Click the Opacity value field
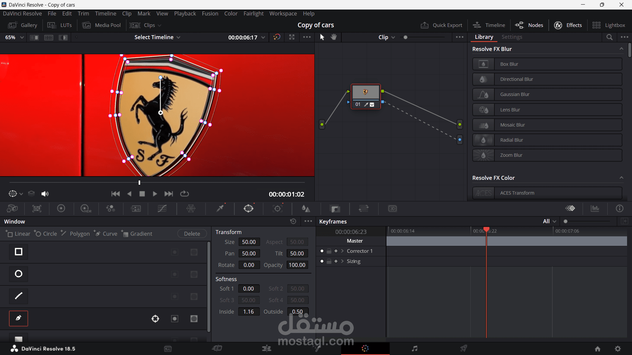The image size is (632, 355). [x=297, y=265]
